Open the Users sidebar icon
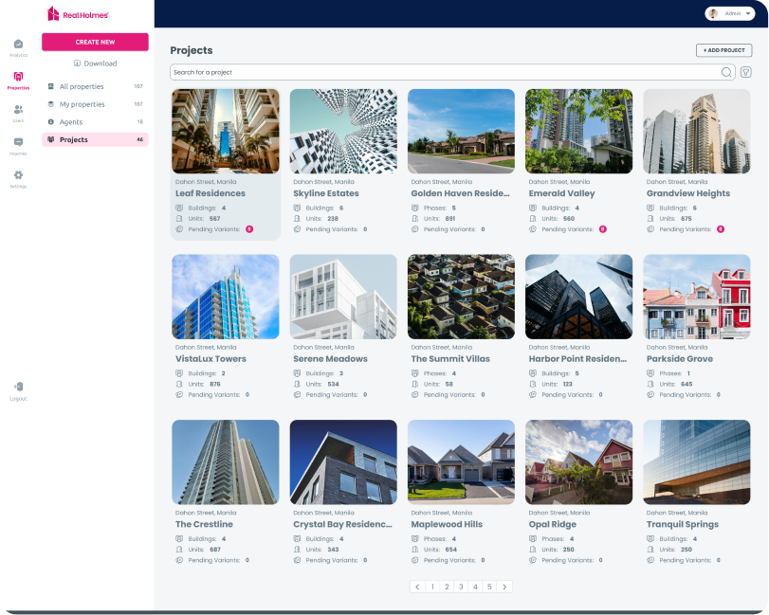Image resolution: width=769 pixels, height=615 pixels. (17, 109)
